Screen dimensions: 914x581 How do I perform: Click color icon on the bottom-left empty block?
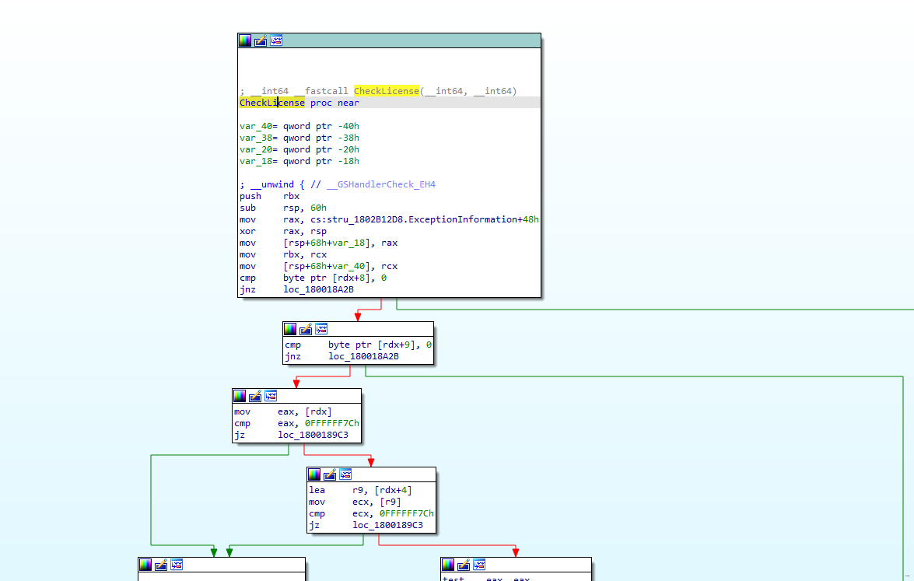pos(145,565)
